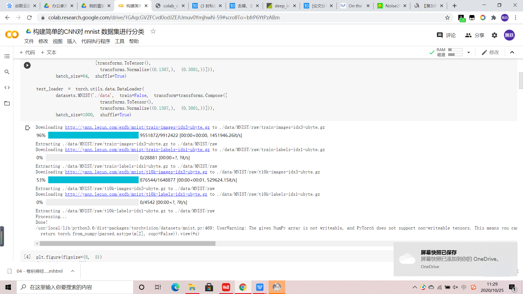The image size is (523, 294).
Task: Open code snippets icon in left sidebar
Action: pos(7,88)
